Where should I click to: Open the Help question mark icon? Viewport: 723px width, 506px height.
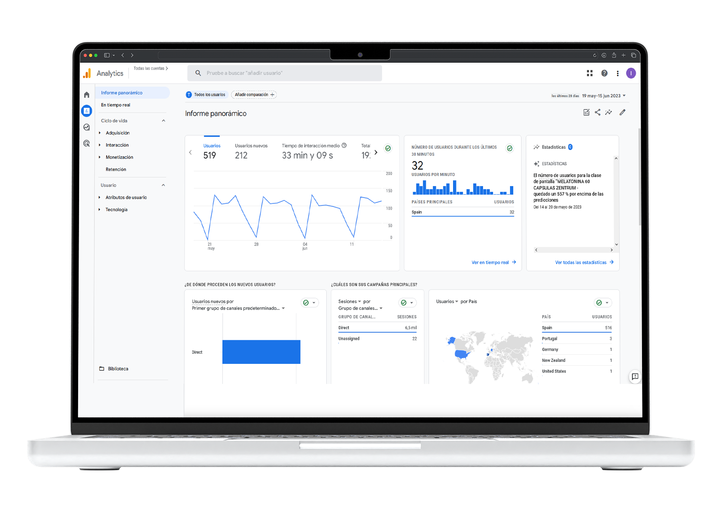tap(604, 73)
